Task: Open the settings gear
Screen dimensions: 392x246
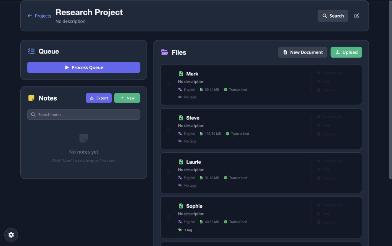Action: [x=11, y=235]
